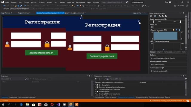Open diagnostics settings gear icon
The image size is (191, 107).
pos(151,16)
